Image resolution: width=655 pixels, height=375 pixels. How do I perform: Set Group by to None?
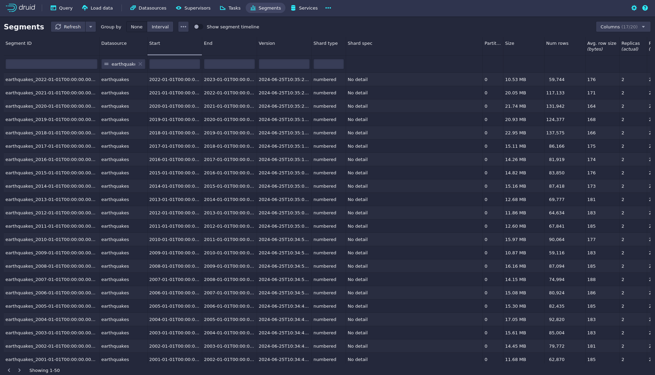coord(137,27)
